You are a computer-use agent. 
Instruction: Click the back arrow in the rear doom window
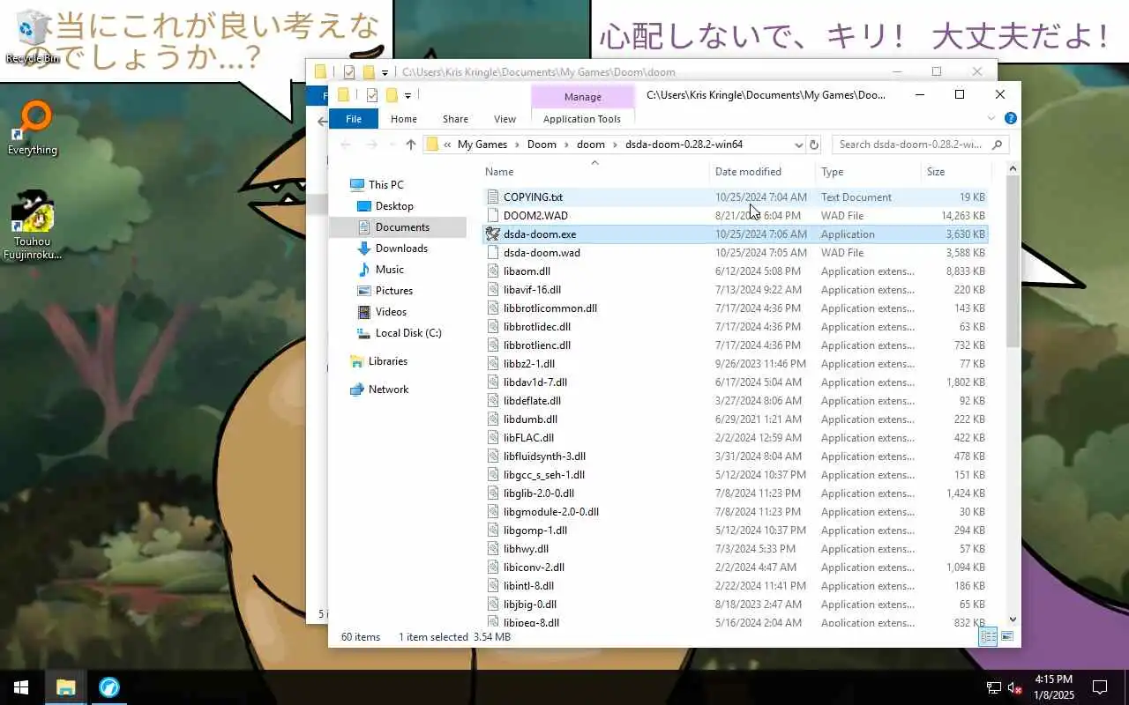click(x=323, y=122)
